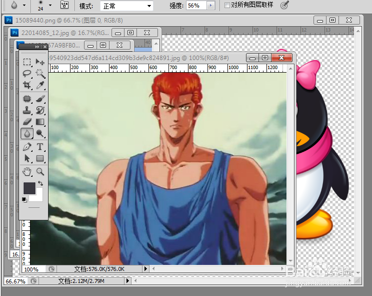Select the History Brush tool
This screenshot has width=372, height=296.
40,110
